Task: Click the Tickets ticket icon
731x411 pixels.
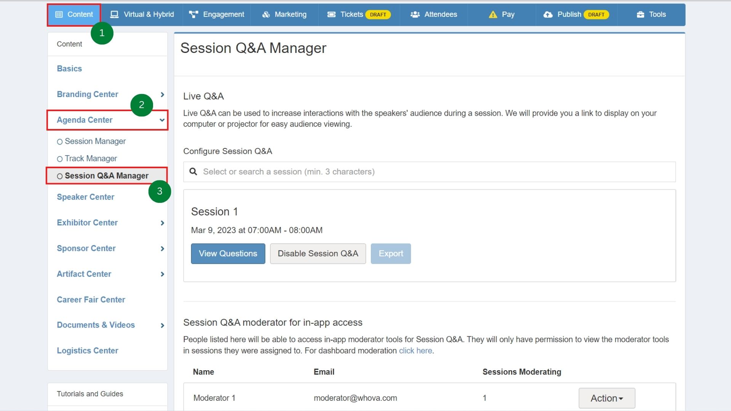Action: (331, 14)
